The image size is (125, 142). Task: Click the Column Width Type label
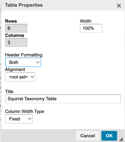[25, 112]
